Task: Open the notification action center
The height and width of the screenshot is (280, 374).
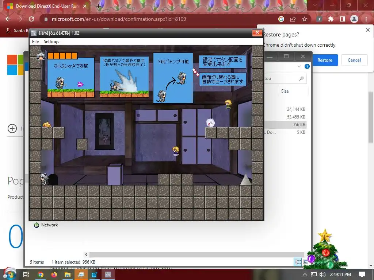Action: (362, 275)
